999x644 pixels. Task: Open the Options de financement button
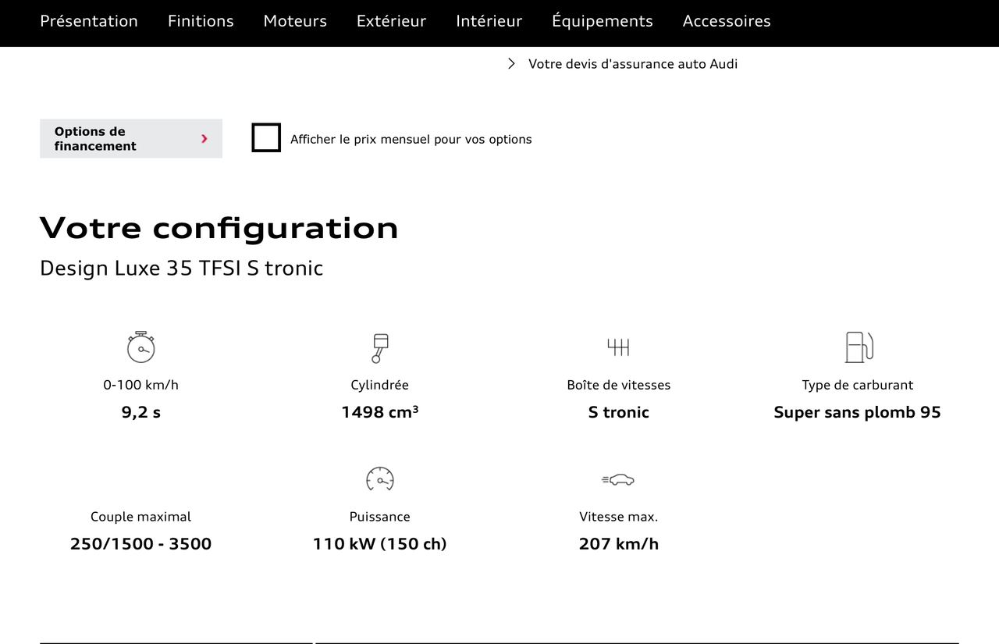[x=130, y=139]
